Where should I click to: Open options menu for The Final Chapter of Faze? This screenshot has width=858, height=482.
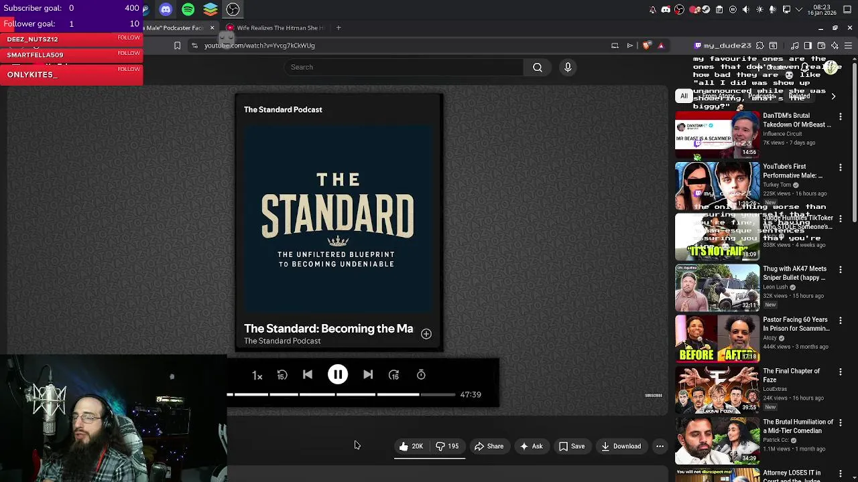[841, 372]
